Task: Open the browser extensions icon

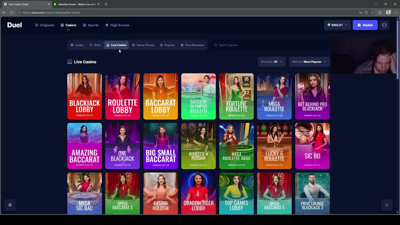Action: (380, 12)
